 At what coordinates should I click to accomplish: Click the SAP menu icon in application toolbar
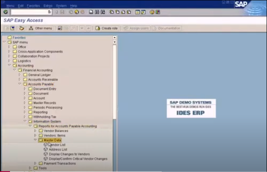(x=12, y=28)
